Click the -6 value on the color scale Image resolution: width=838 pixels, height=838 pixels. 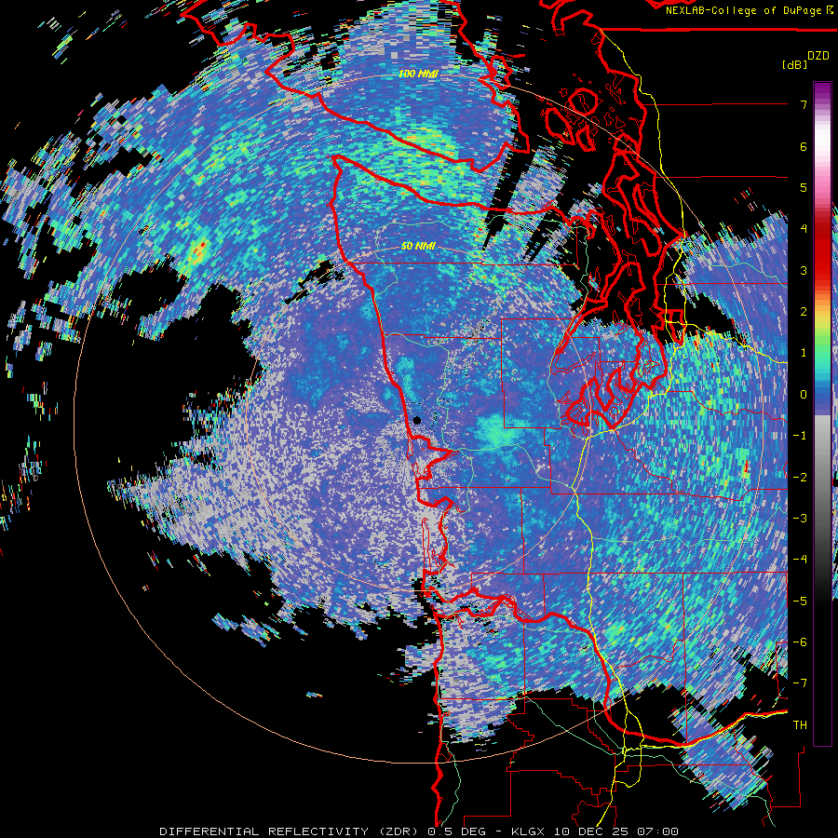click(x=800, y=642)
